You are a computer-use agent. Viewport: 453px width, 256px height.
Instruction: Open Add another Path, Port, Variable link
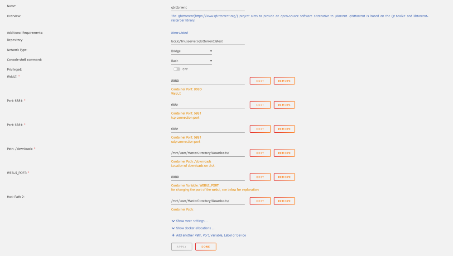(x=211, y=235)
